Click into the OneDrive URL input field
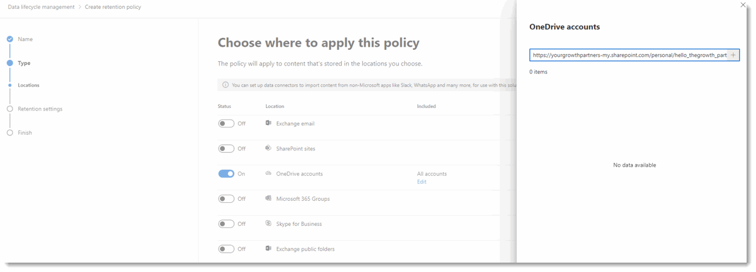756x272 pixels. 629,55
